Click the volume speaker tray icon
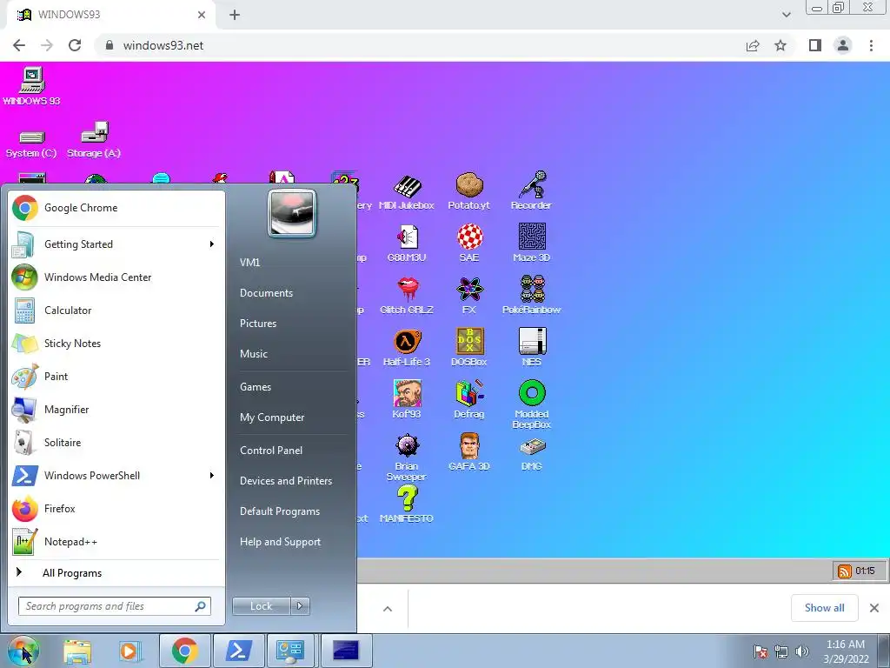The width and height of the screenshot is (890, 668). 802,651
